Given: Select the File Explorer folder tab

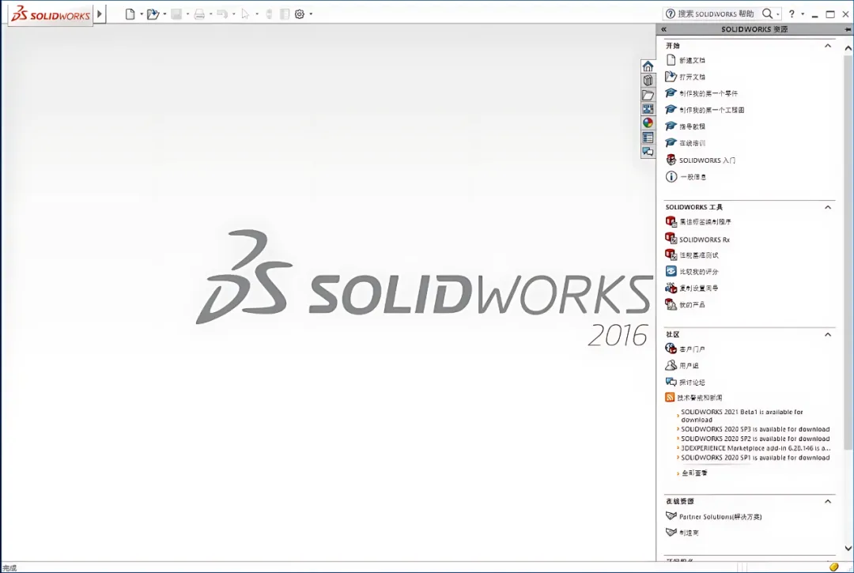Looking at the screenshot, I should click(648, 95).
